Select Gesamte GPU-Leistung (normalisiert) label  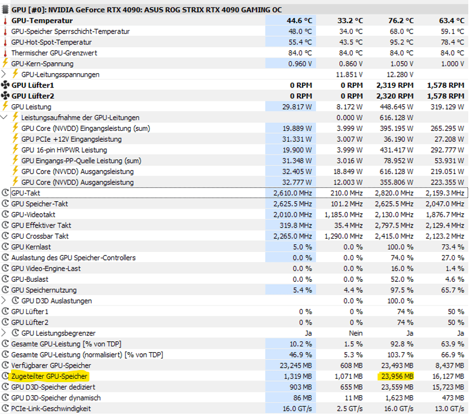(x=87, y=354)
